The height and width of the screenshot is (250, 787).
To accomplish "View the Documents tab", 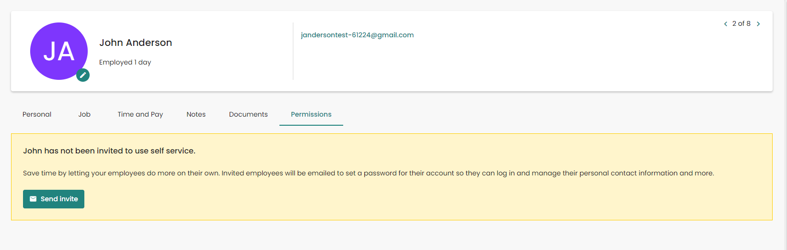I will tap(248, 114).
